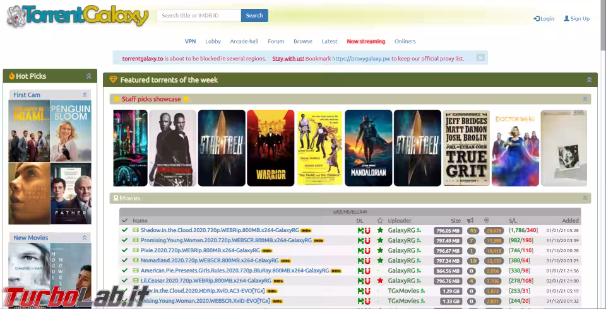The width and height of the screenshot is (606, 309).
Task: Sort table by Name column header
Action: (140, 221)
